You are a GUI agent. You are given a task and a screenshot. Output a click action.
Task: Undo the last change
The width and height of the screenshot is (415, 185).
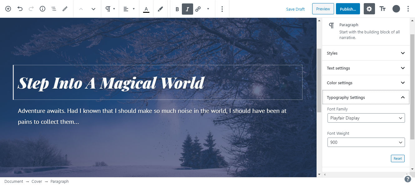(20, 9)
